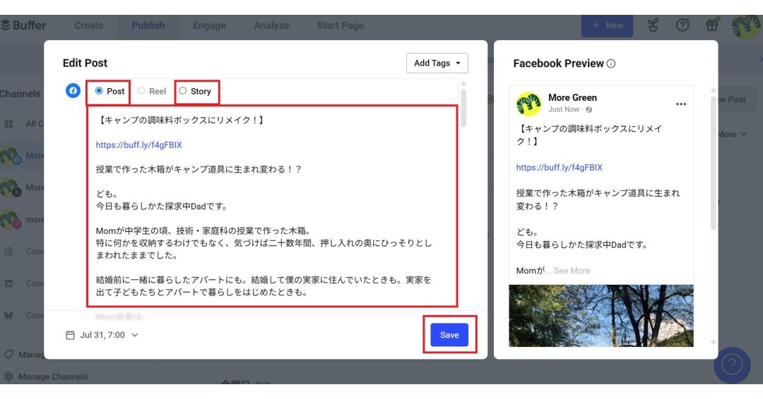Click the More Green avatar in preview
The width and height of the screenshot is (763, 399).
click(x=528, y=103)
